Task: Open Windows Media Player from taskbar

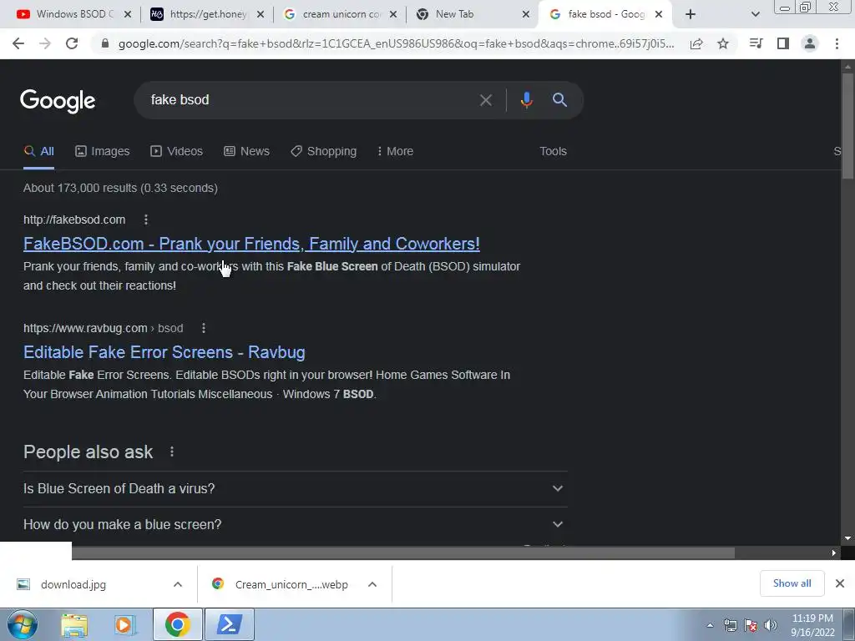Action: [x=125, y=624]
